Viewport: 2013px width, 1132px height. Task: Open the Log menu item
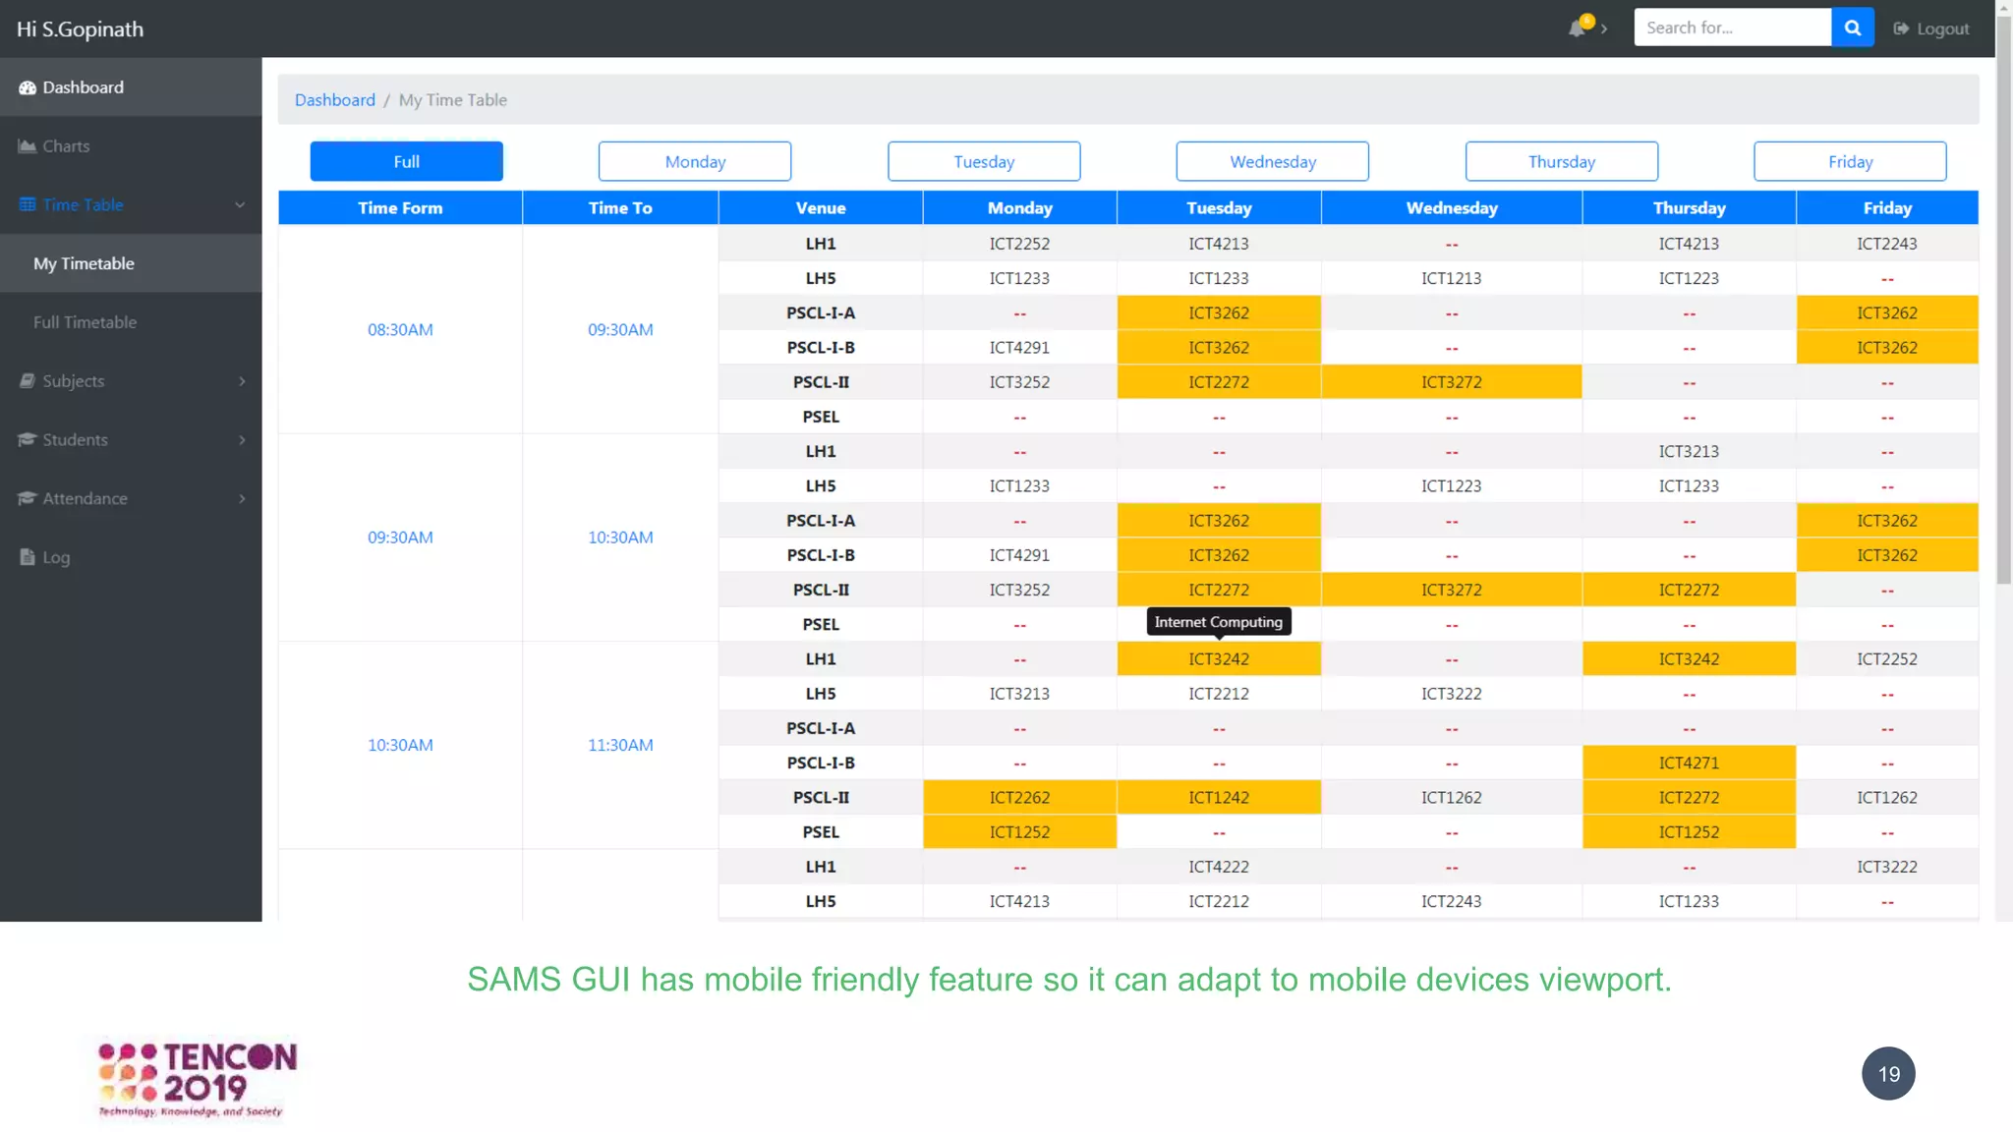point(131,557)
